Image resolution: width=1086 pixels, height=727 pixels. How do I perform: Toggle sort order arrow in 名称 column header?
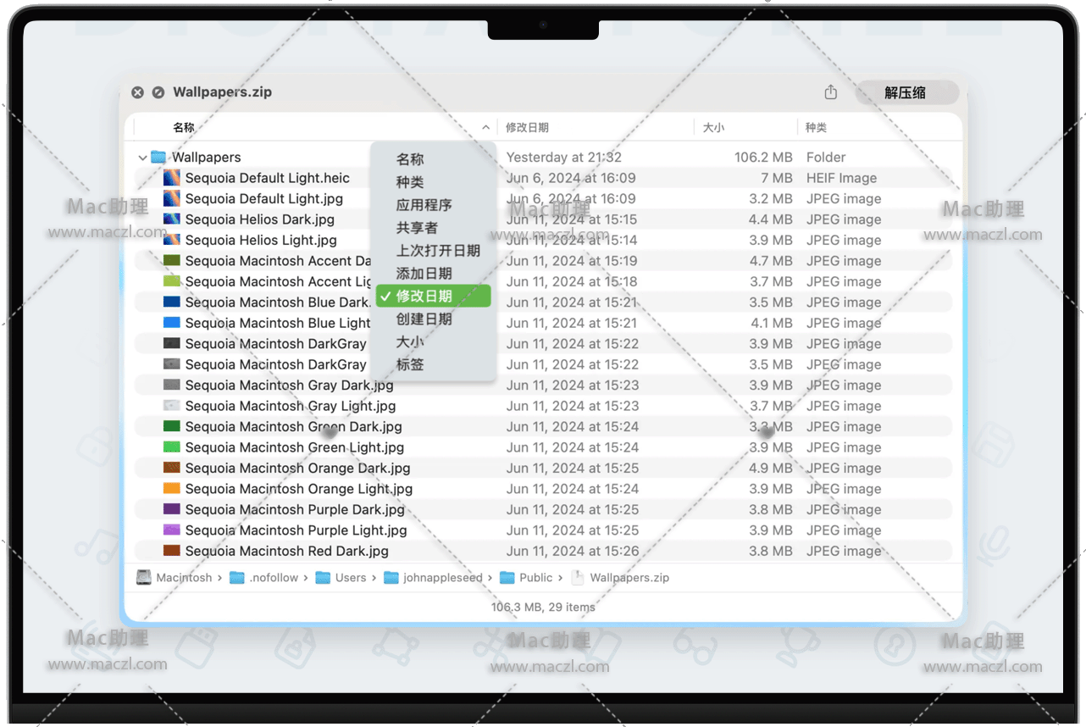[x=485, y=128]
